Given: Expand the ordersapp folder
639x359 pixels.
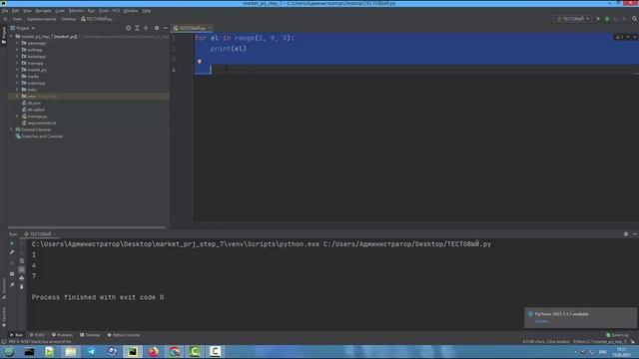Looking at the screenshot, I should click(18, 83).
